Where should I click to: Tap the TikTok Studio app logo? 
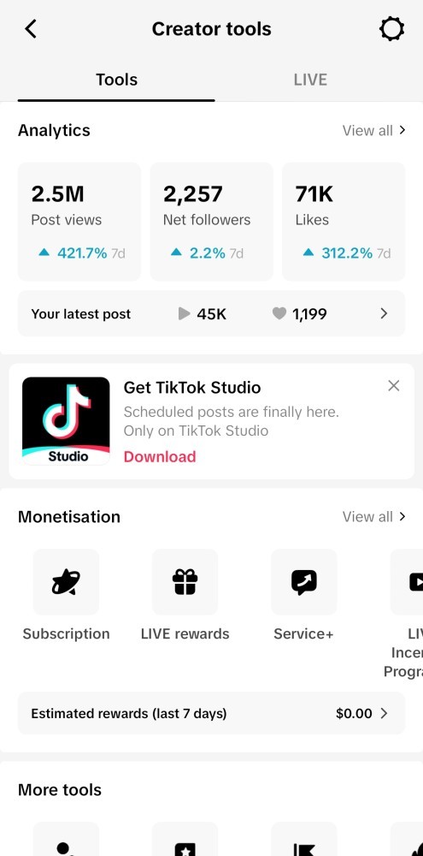click(66, 421)
